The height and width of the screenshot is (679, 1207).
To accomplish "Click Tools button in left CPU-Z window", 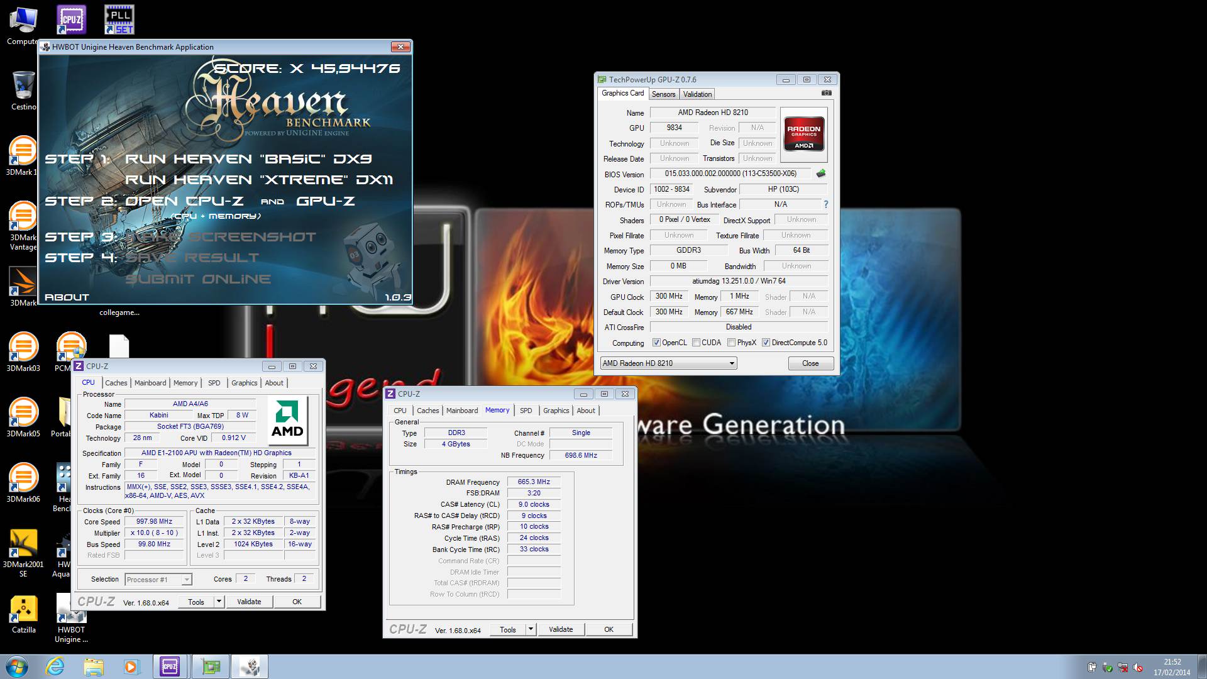I will (x=196, y=602).
